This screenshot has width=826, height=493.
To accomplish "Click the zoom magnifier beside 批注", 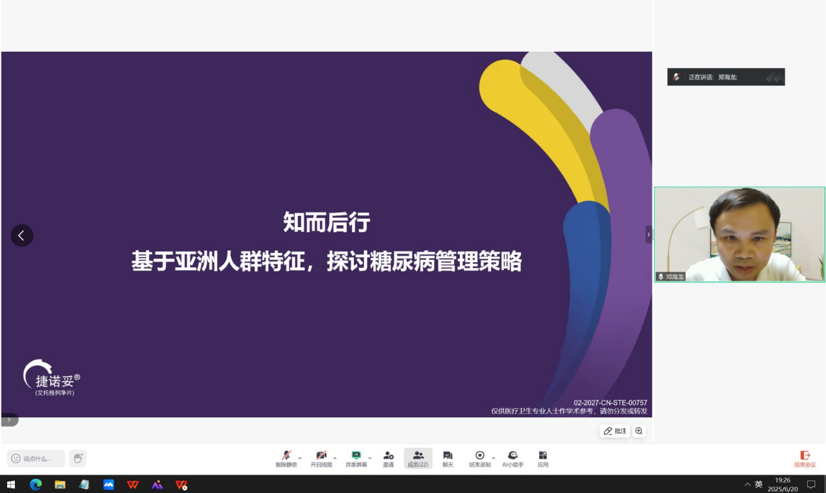I will click(x=639, y=431).
